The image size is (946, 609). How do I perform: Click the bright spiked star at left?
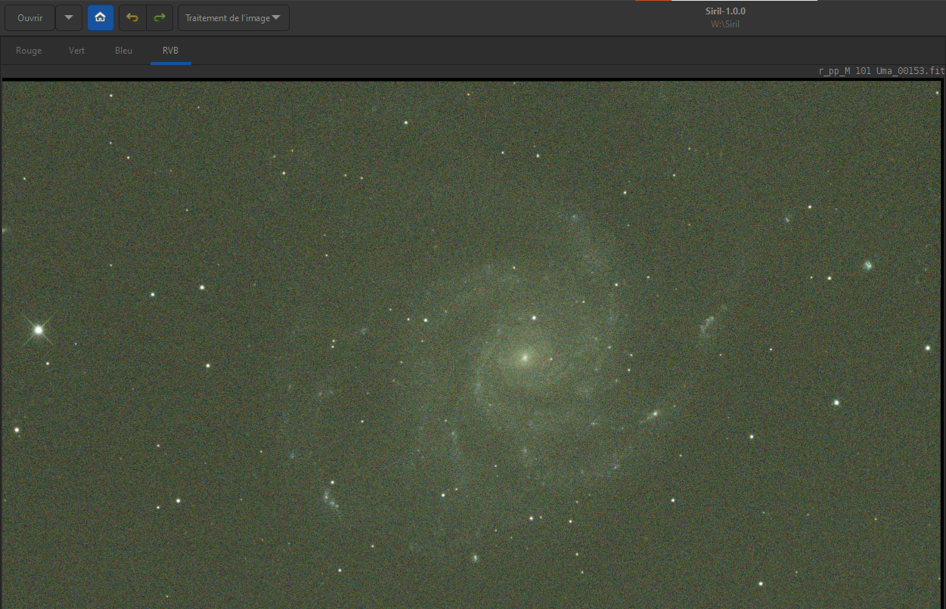[39, 329]
